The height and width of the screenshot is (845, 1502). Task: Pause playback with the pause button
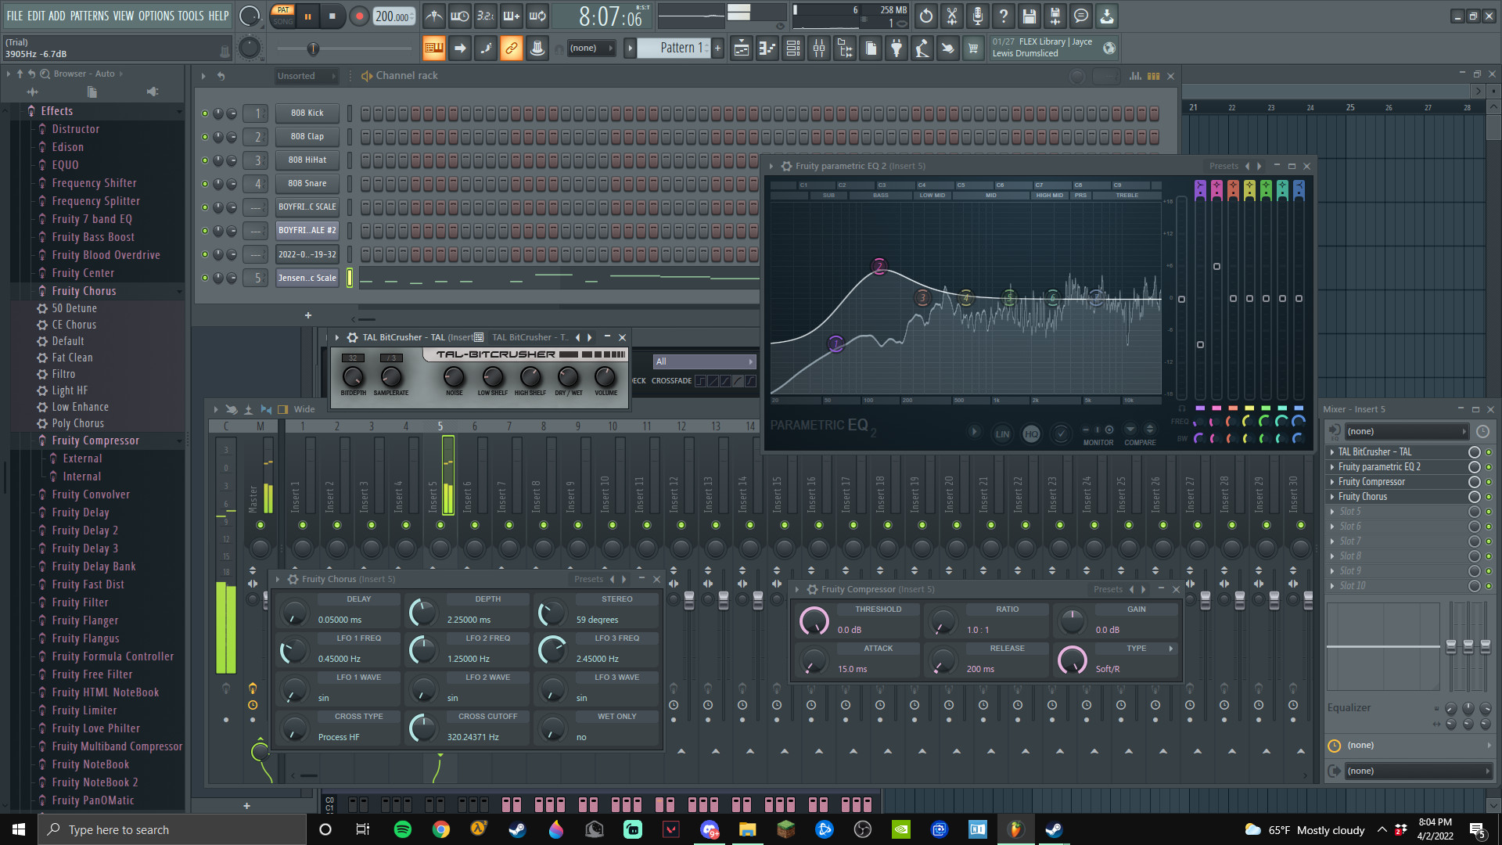[x=307, y=16]
